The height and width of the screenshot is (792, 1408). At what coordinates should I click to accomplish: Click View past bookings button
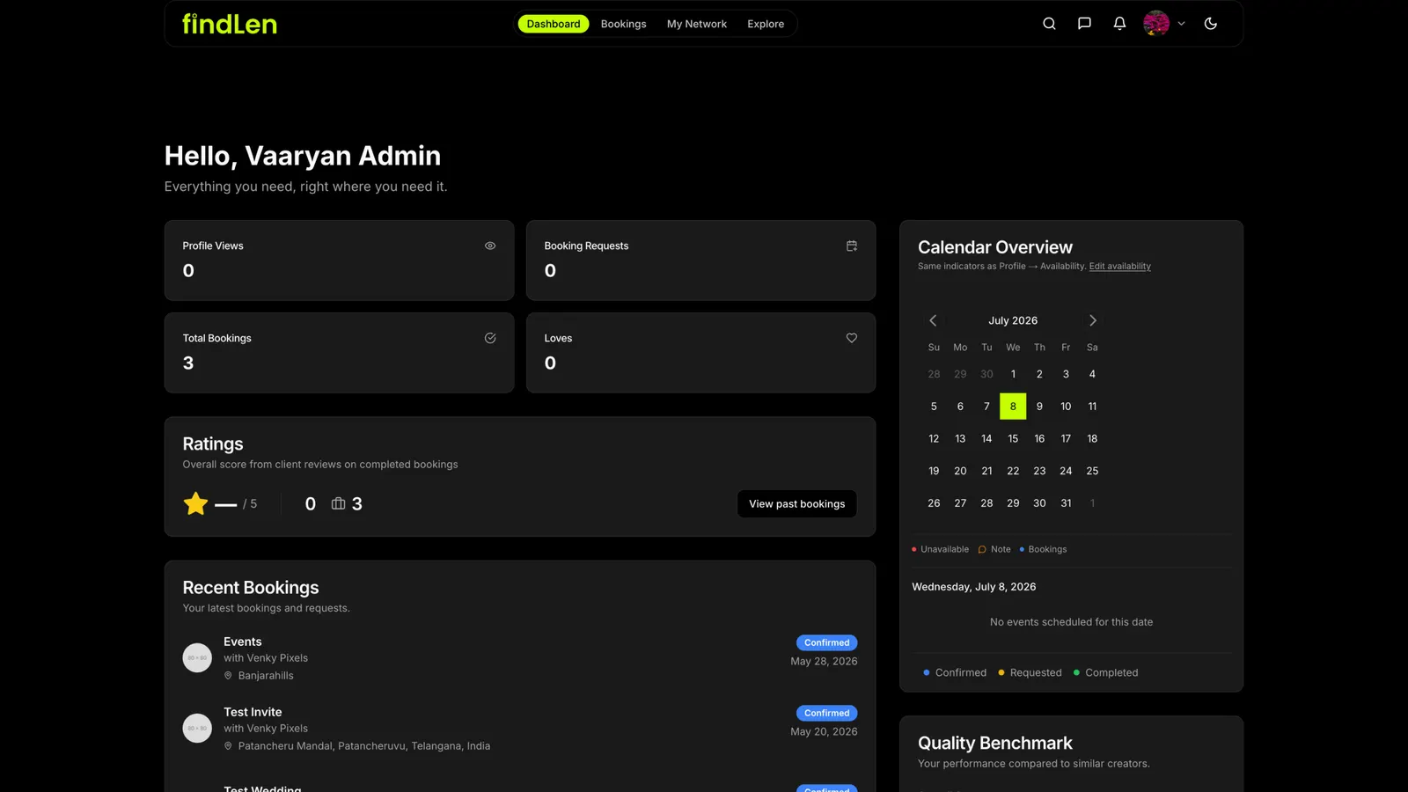point(796,503)
